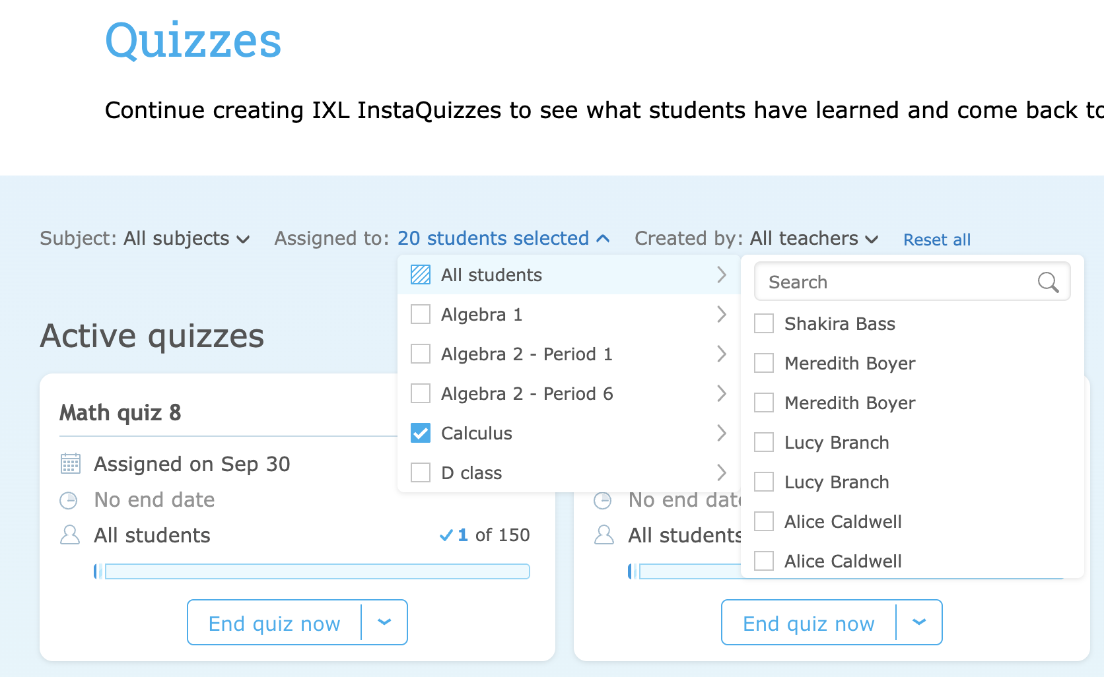
Task: Select the Alice Caldwell checkbox
Action: pos(763,521)
